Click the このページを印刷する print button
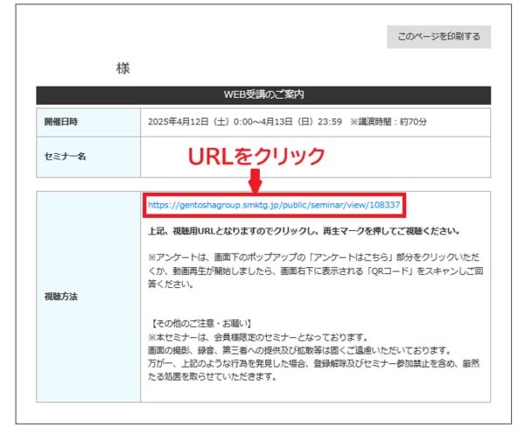525x435 pixels. [438, 37]
